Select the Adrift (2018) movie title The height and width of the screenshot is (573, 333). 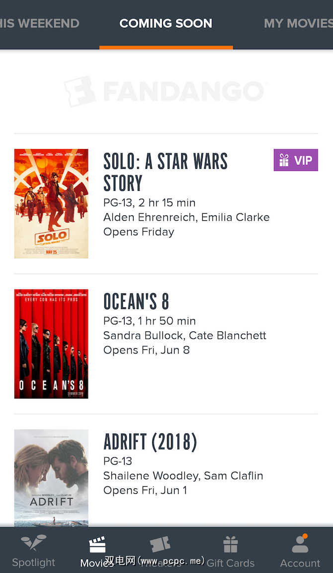point(150,442)
